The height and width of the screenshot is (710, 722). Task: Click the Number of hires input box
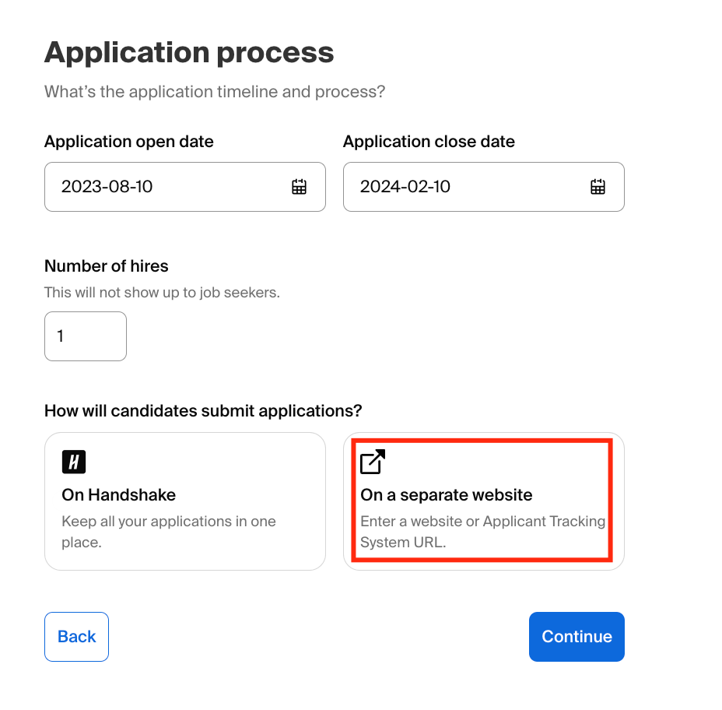tap(86, 336)
